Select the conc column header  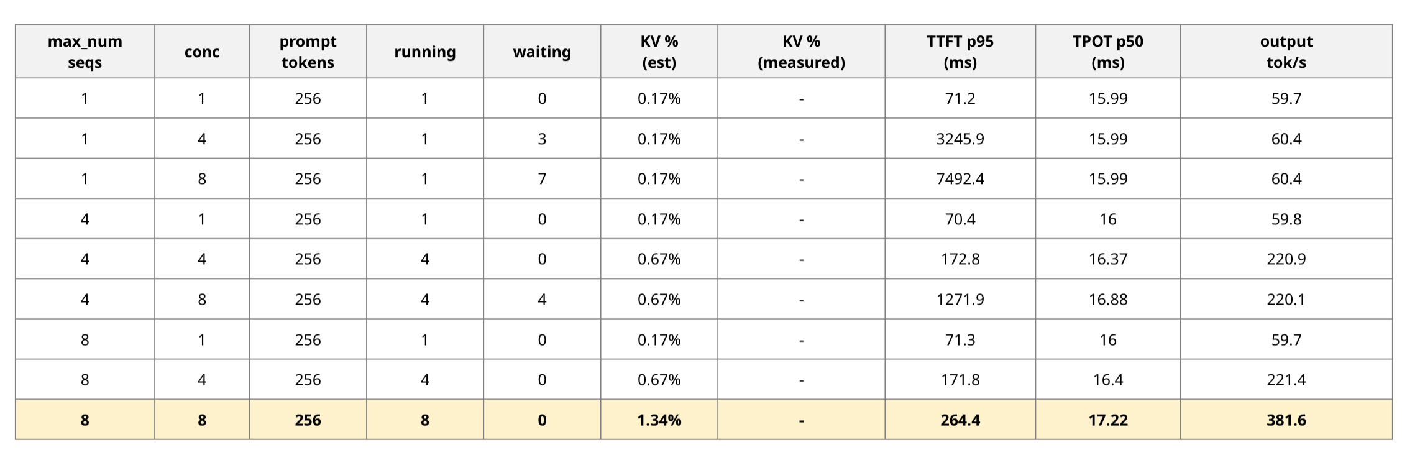tap(202, 52)
